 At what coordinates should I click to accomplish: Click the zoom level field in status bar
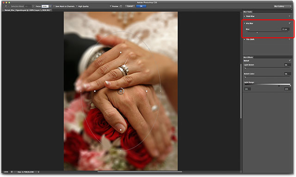point(6,172)
